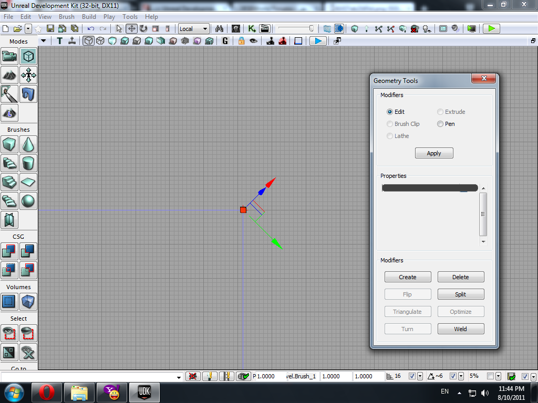The image size is (538, 403).
Task: Launch Play in Editor green arrow
Action: pos(491,29)
